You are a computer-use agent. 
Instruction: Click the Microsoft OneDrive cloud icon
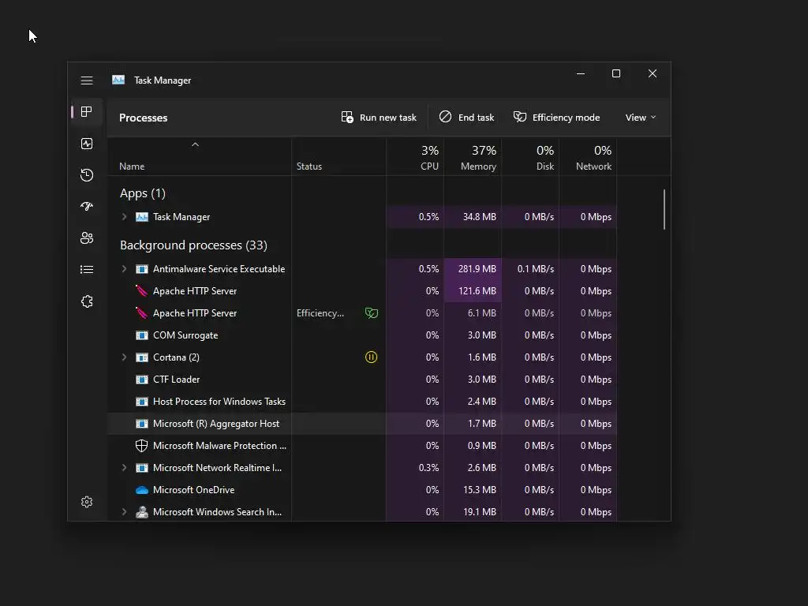coord(142,490)
